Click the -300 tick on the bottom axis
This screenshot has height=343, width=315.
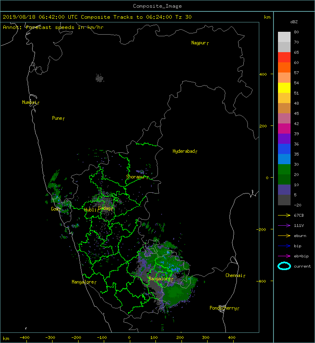(x=50, y=338)
